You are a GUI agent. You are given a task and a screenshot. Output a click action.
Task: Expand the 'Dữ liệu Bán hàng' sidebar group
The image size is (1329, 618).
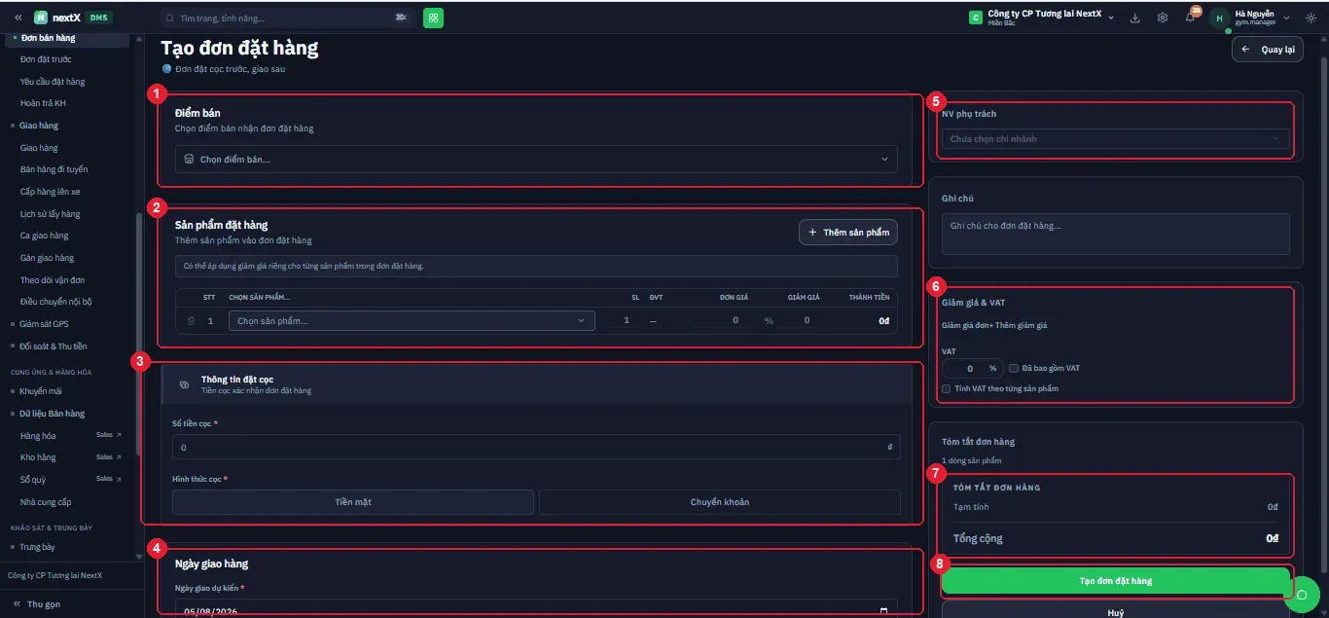point(52,414)
